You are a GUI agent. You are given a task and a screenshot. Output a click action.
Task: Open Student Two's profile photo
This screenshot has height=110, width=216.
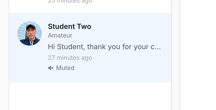tap(30, 33)
